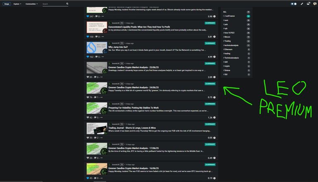This screenshot has height=182, width=318.
Task: Click payout coin icon next to 2.09
Action: click(214, 77)
